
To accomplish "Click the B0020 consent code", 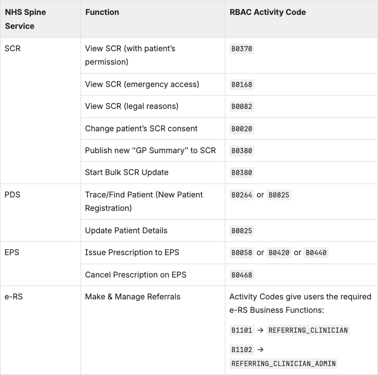I will click(242, 129).
